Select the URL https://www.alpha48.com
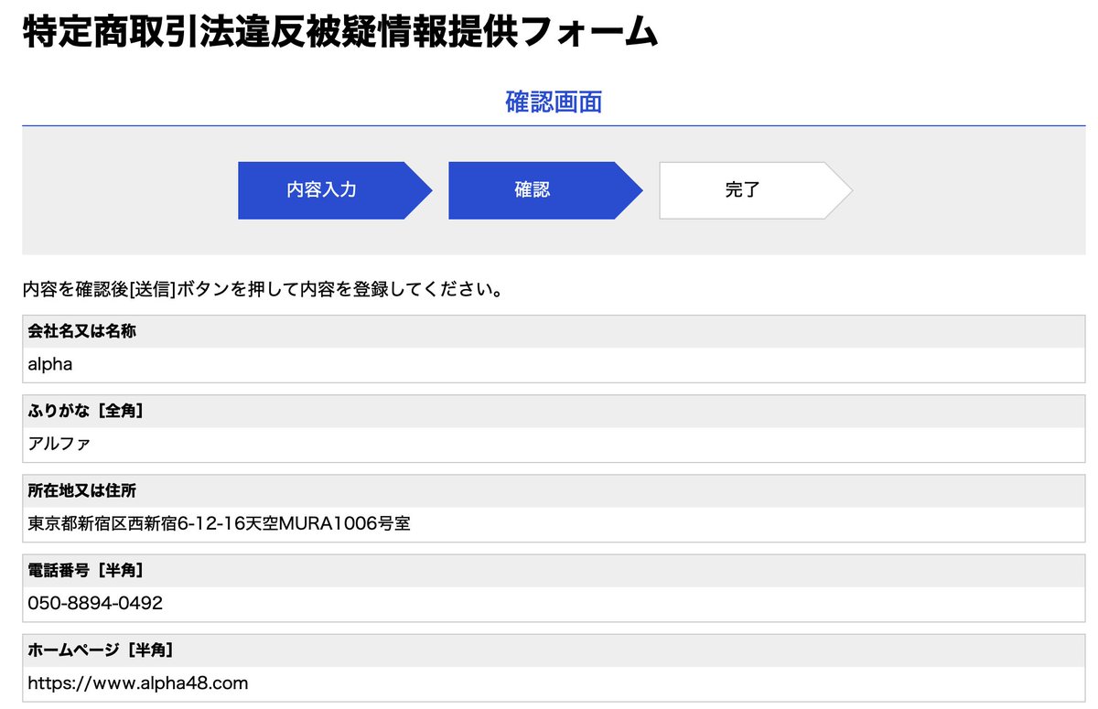Image resolution: width=1098 pixels, height=709 pixels. pyautogui.click(x=138, y=683)
